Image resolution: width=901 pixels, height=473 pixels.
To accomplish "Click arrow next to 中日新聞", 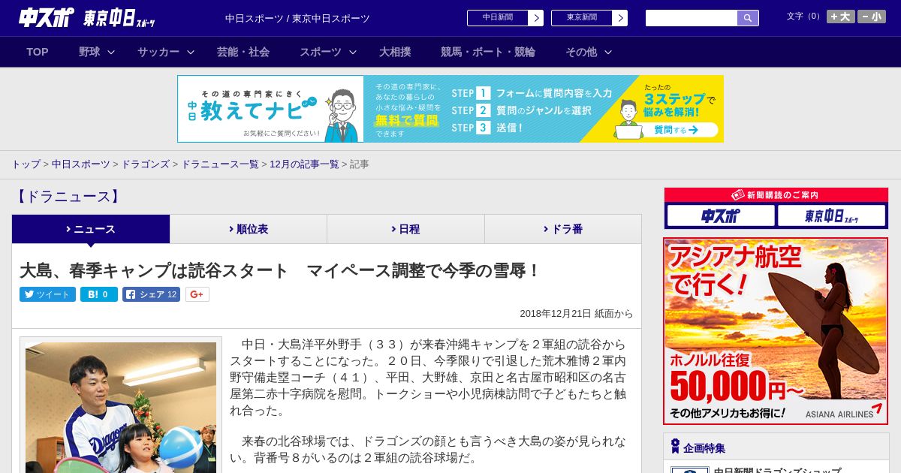I will click(x=536, y=18).
